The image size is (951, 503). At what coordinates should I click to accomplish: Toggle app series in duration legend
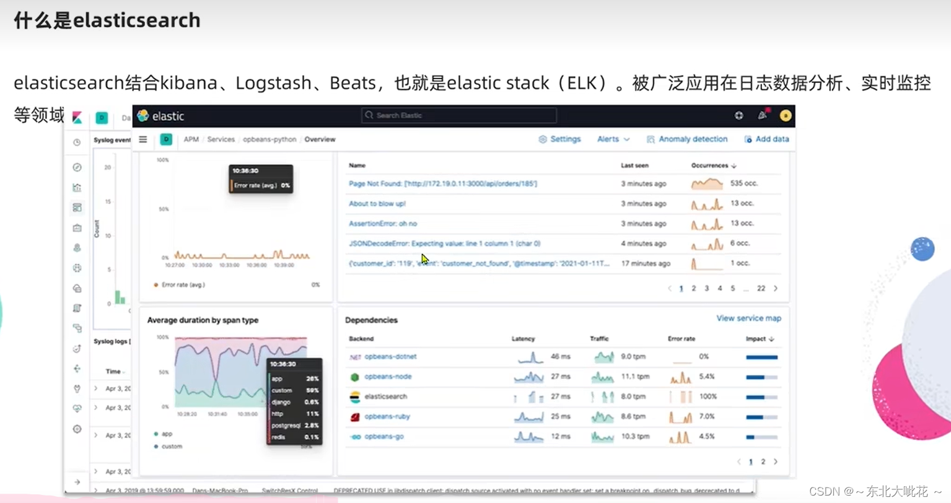163,434
